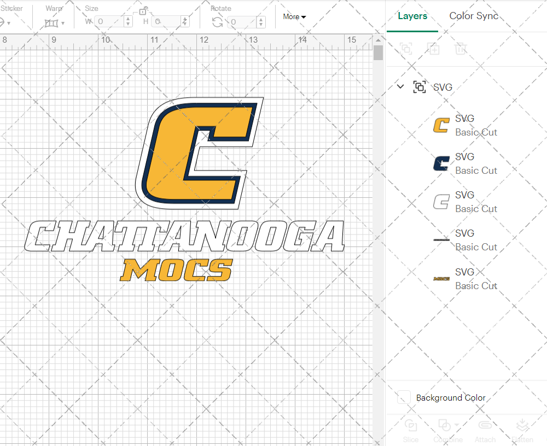The height and width of the screenshot is (446, 547).
Task: Click the Background Color option
Action: (451, 398)
